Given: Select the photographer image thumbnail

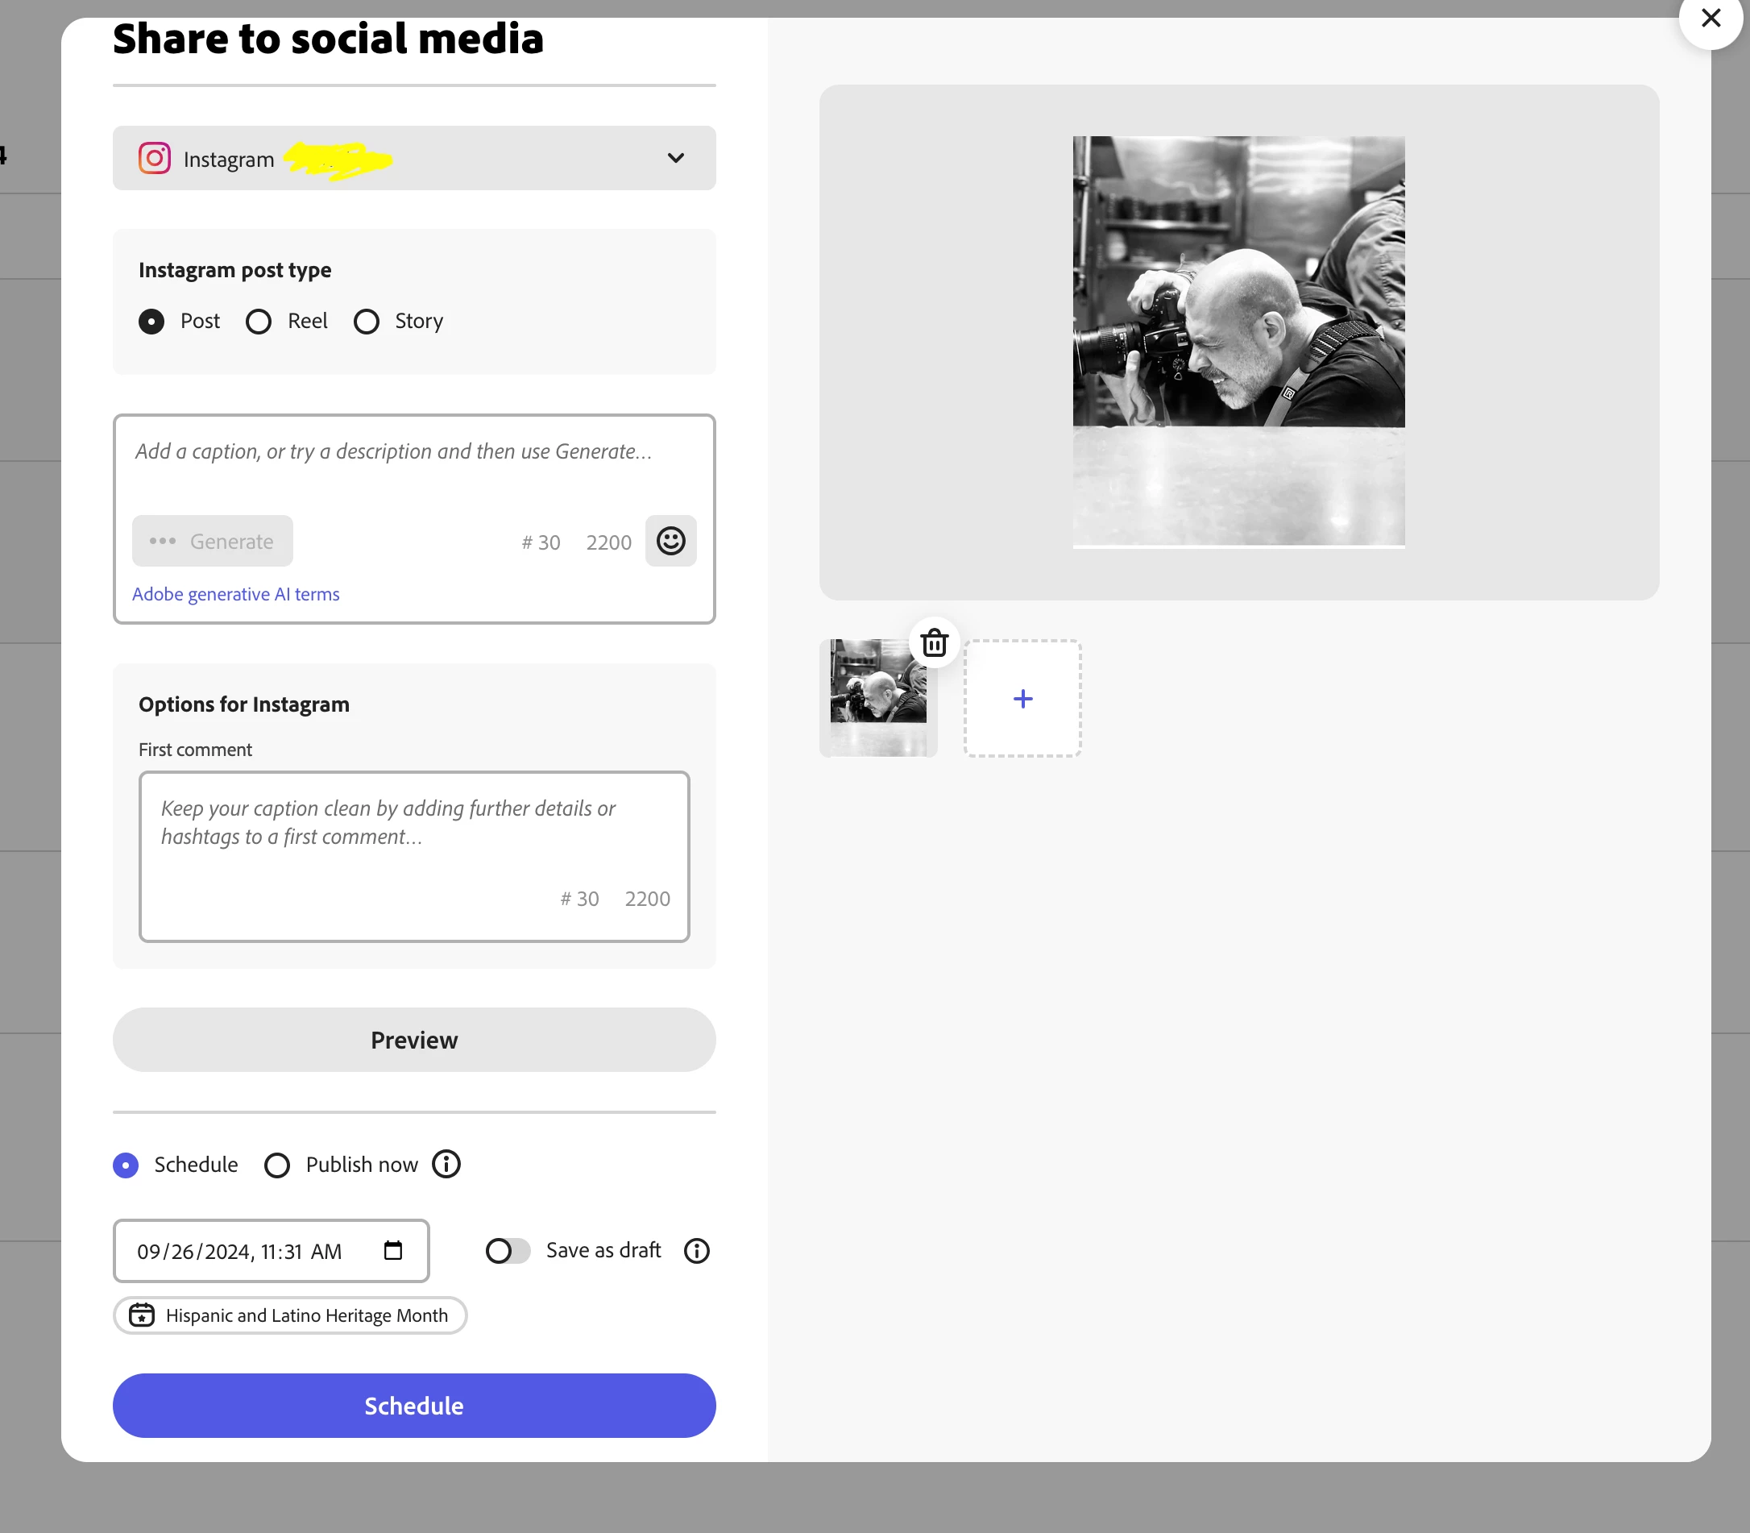Looking at the screenshot, I should point(877,698).
